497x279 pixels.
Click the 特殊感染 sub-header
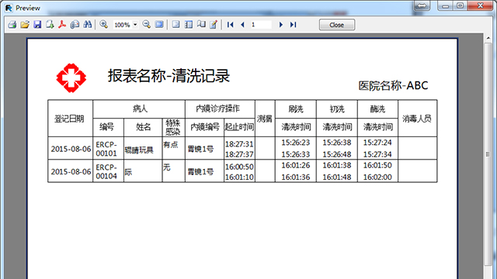click(173, 127)
